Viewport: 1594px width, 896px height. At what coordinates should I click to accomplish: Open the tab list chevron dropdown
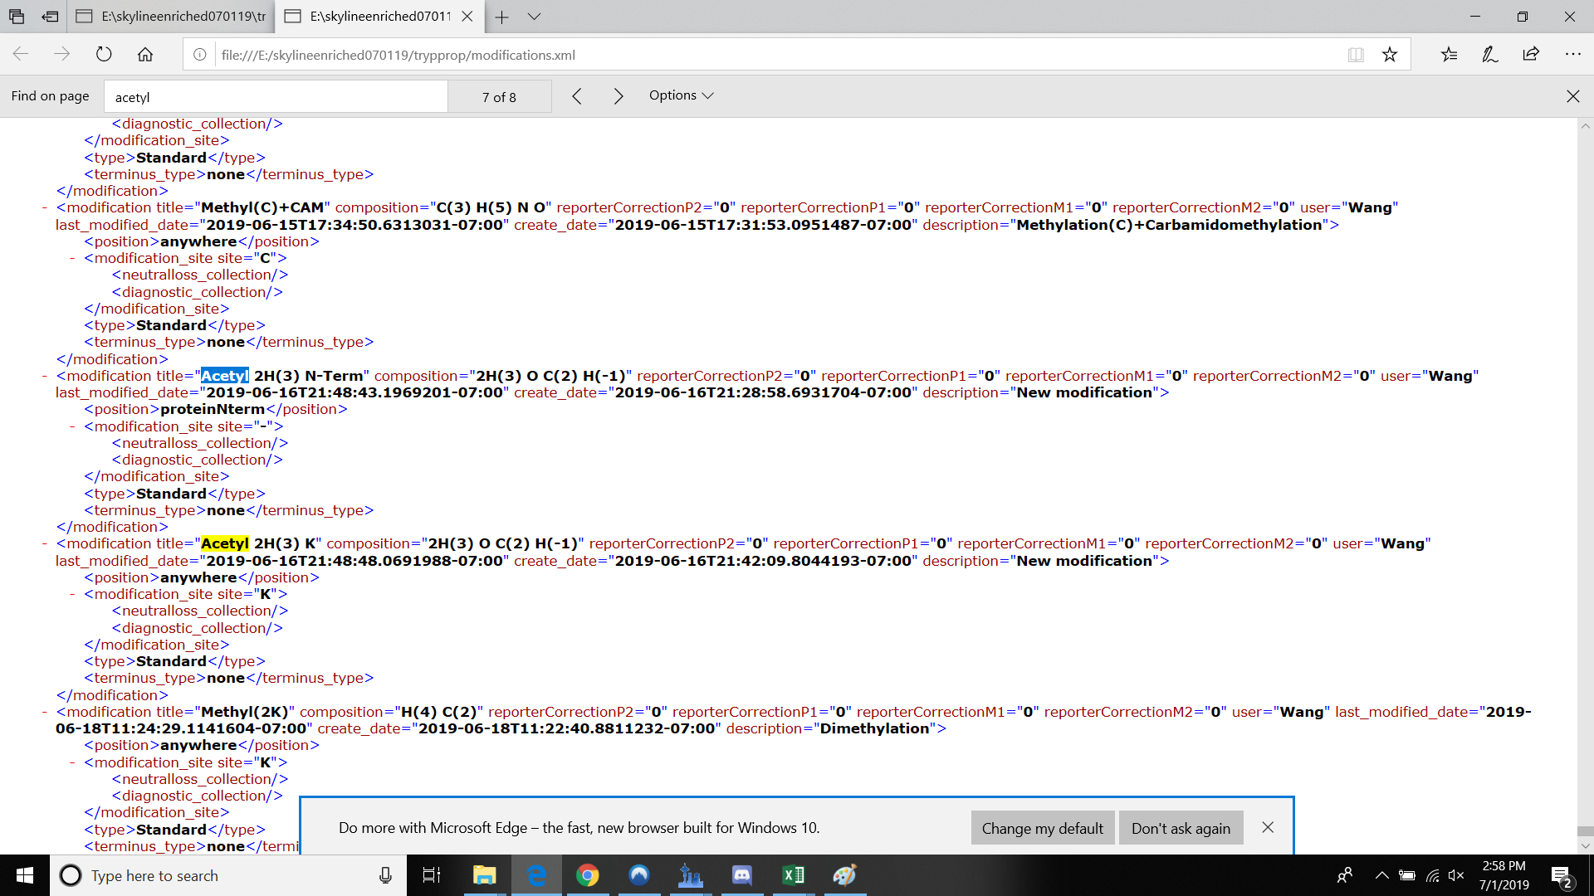(x=534, y=16)
